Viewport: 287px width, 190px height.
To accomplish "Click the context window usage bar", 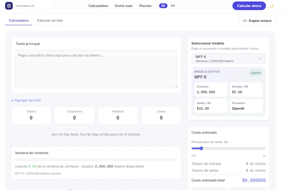I will pyautogui.click(x=96, y=160).
